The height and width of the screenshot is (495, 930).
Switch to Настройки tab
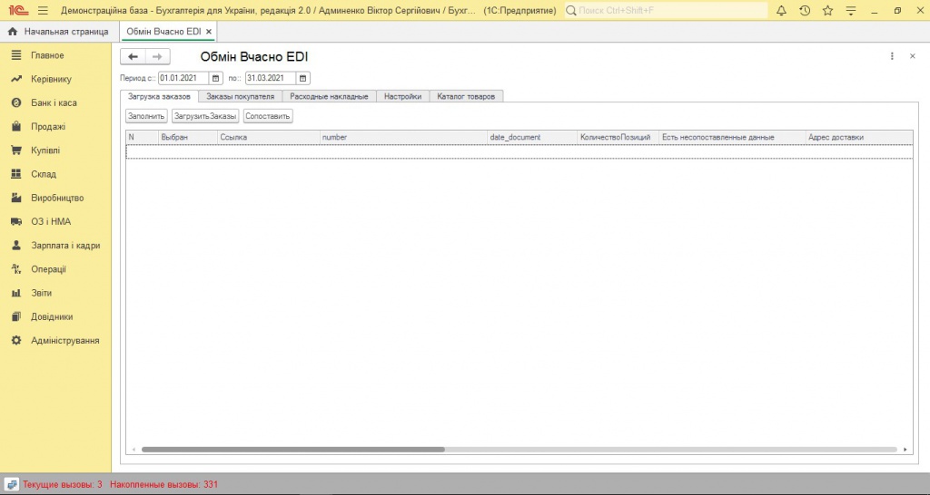click(402, 96)
